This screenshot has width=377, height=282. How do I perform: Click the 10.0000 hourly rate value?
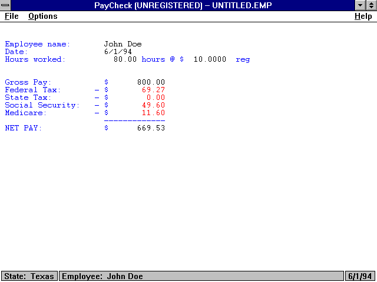click(x=210, y=59)
